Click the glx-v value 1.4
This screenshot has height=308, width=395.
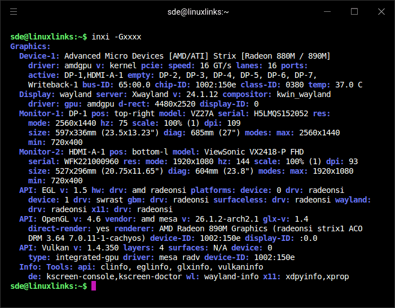click(301, 219)
